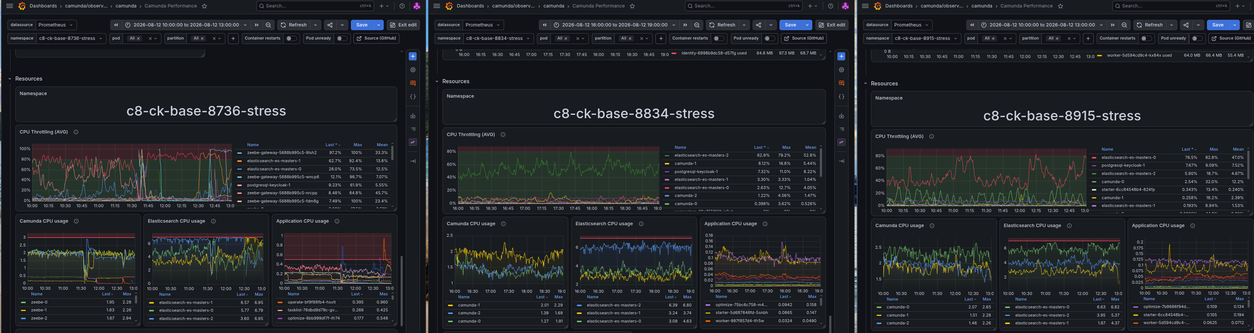Open camunda breadcrumb in the 8915-stress window

coord(982,6)
